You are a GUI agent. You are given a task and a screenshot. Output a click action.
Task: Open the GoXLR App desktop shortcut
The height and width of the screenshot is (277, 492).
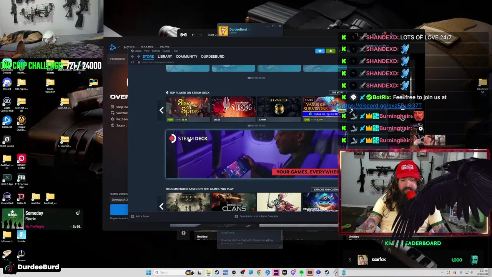tap(7, 179)
